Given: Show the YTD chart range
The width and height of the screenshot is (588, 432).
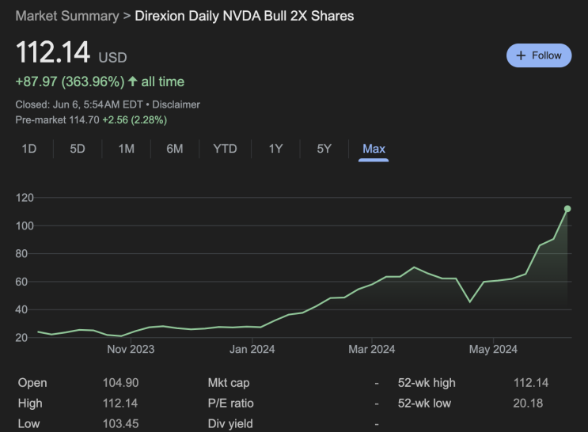Looking at the screenshot, I should (225, 149).
